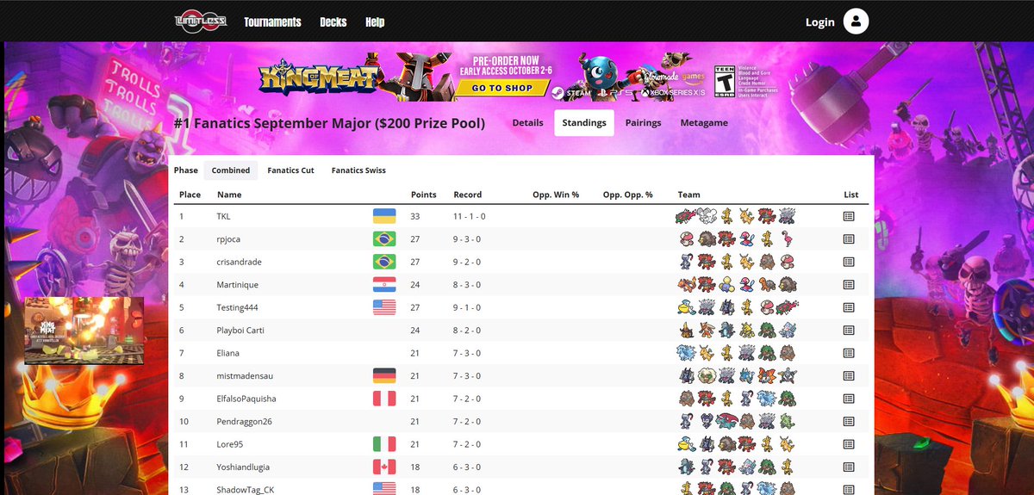This screenshot has height=495, width=1034.
Task: Select the Fanatics Cut phase
Action: click(290, 170)
